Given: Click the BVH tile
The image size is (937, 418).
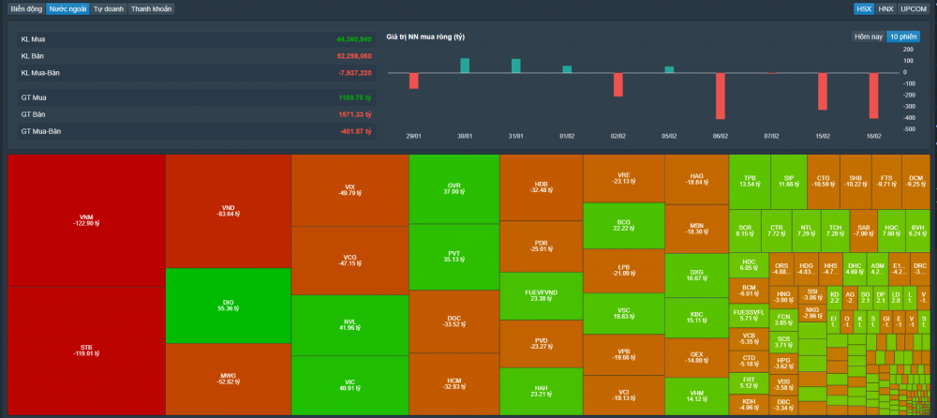Looking at the screenshot, I should coord(917,231).
